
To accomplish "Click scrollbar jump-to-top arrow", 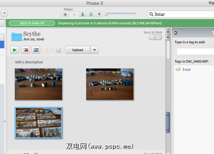I will pyautogui.click(x=168, y=31).
